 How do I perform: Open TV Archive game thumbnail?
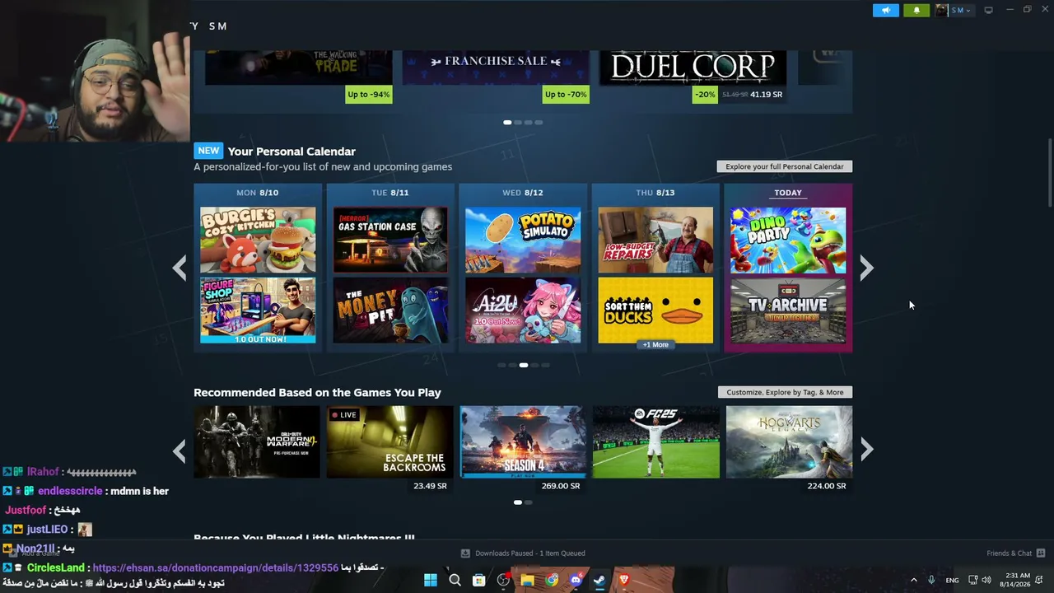(788, 311)
